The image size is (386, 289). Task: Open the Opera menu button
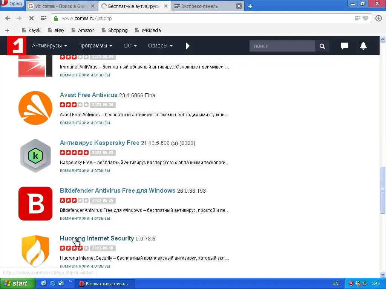[x=12, y=4]
